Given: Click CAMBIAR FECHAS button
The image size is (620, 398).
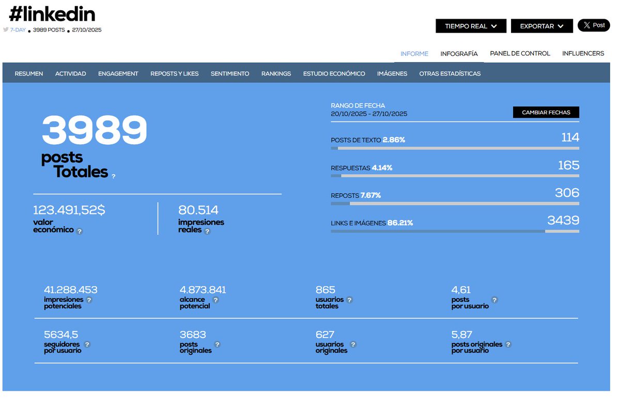Looking at the screenshot, I should pos(546,112).
